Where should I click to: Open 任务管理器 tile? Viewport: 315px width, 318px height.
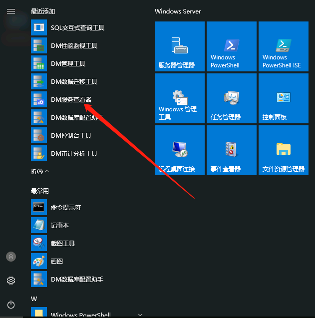[232, 98]
